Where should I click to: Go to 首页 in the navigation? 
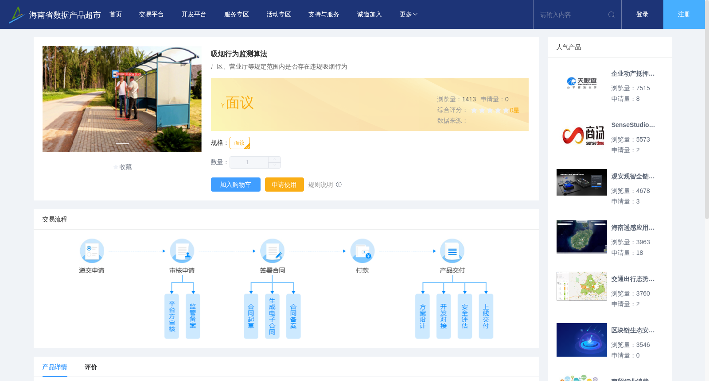click(116, 15)
